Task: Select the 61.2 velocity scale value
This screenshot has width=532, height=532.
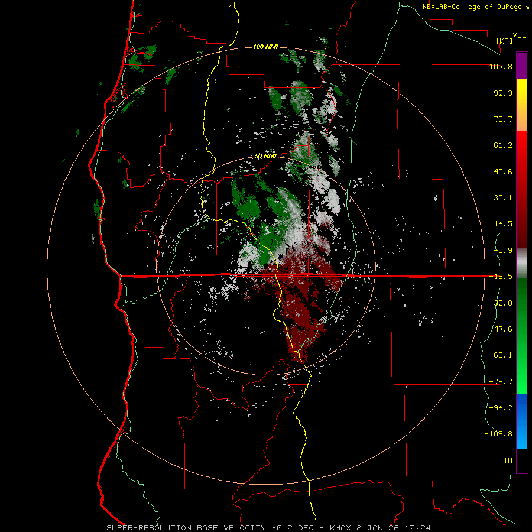Action: point(503,145)
